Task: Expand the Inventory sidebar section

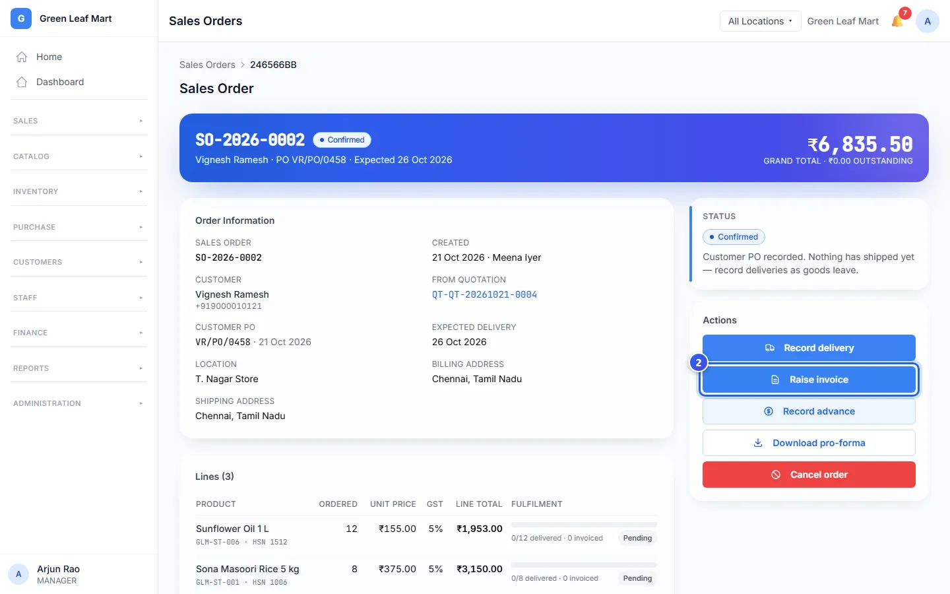Action: 79,191
